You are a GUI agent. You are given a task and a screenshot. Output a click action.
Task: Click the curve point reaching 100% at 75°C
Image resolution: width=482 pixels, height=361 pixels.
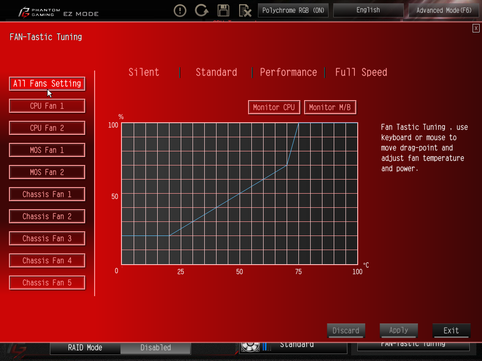click(x=298, y=123)
